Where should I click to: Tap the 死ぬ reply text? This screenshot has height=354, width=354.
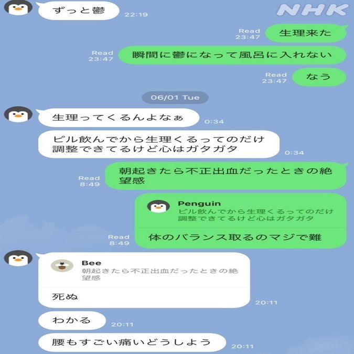[x=65, y=297]
